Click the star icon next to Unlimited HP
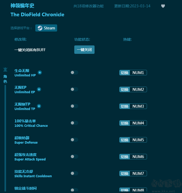The height and width of the screenshot is (193, 182). pyautogui.click(x=40, y=72)
